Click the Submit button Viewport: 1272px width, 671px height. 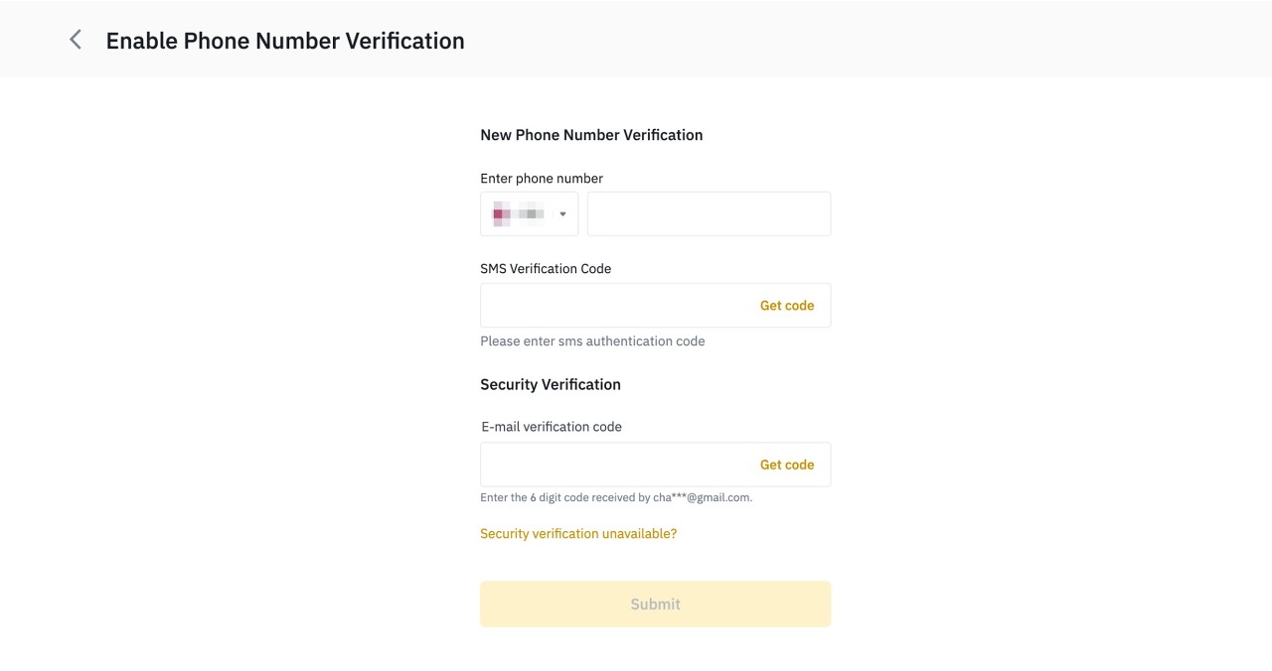pyautogui.click(x=655, y=604)
